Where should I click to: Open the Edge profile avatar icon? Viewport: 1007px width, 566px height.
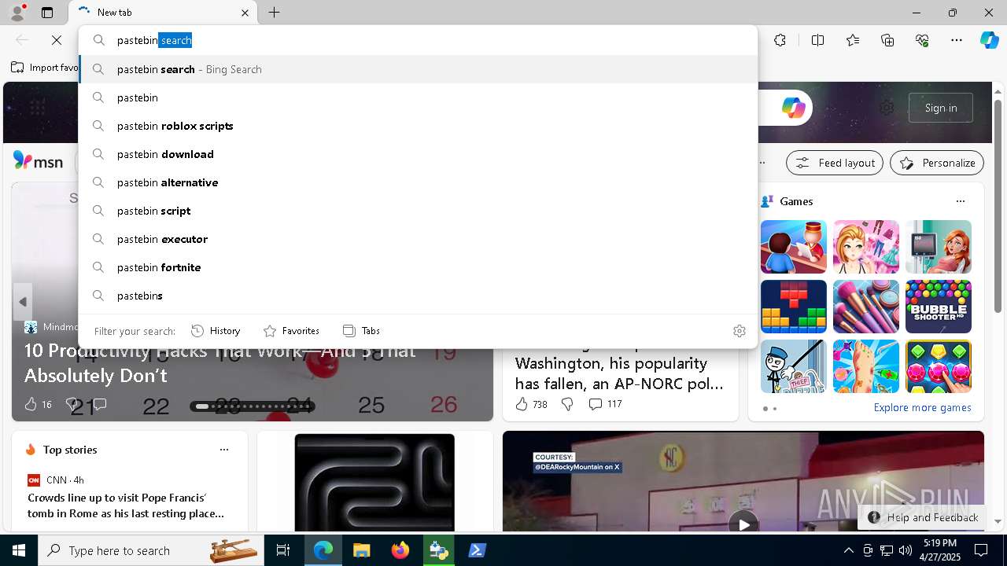17,13
